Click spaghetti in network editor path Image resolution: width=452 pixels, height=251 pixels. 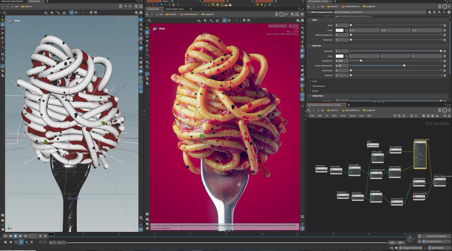pos(368,110)
